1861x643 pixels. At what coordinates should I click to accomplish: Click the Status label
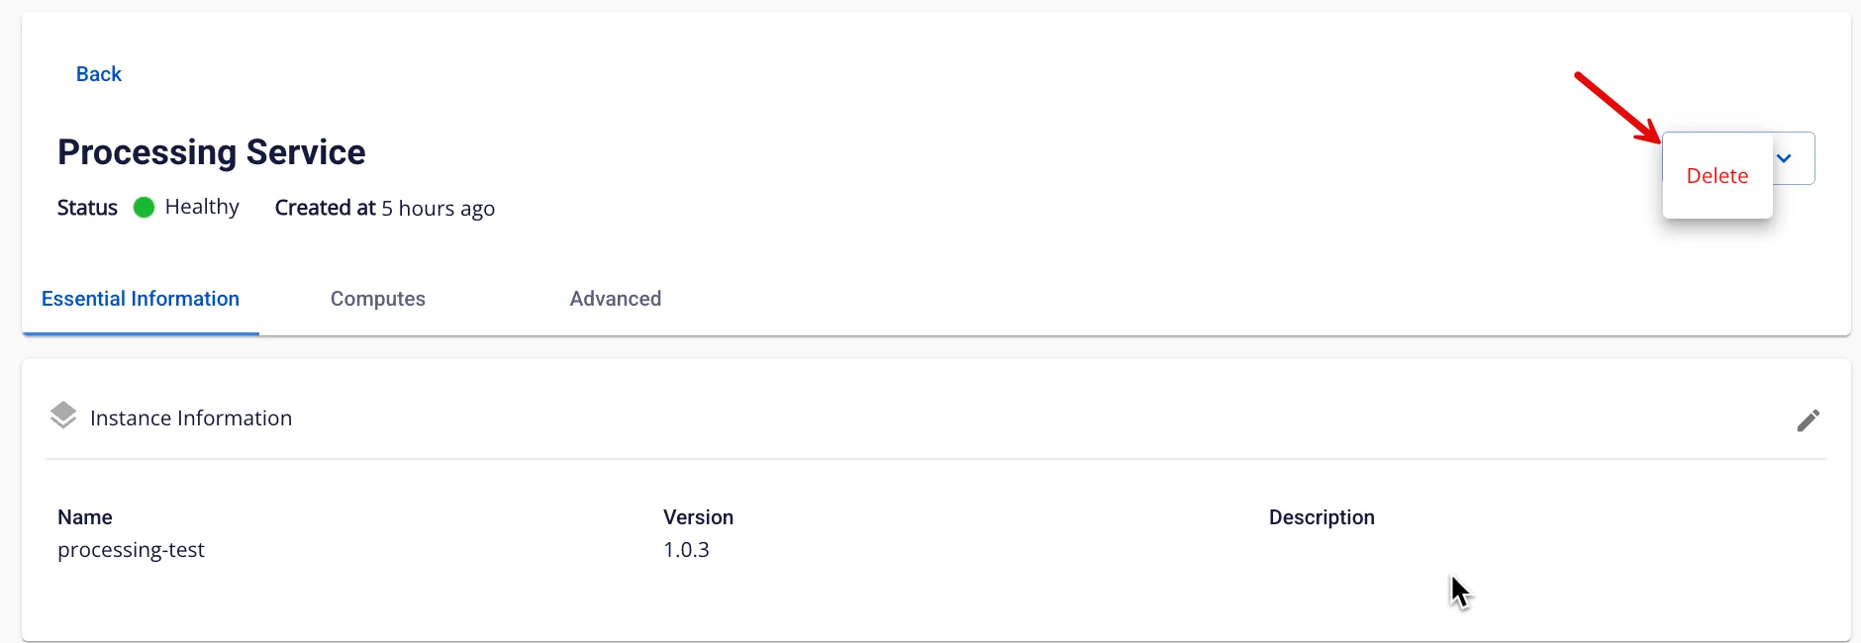coord(87,208)
